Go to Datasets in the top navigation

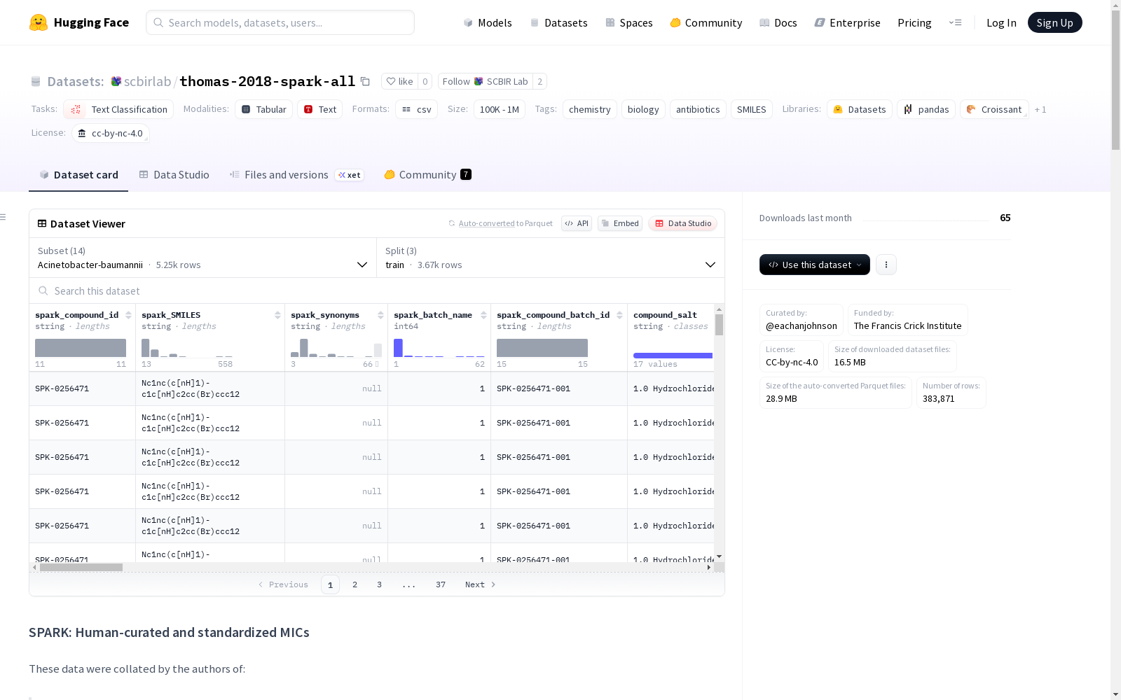click(x=558, y=22)
